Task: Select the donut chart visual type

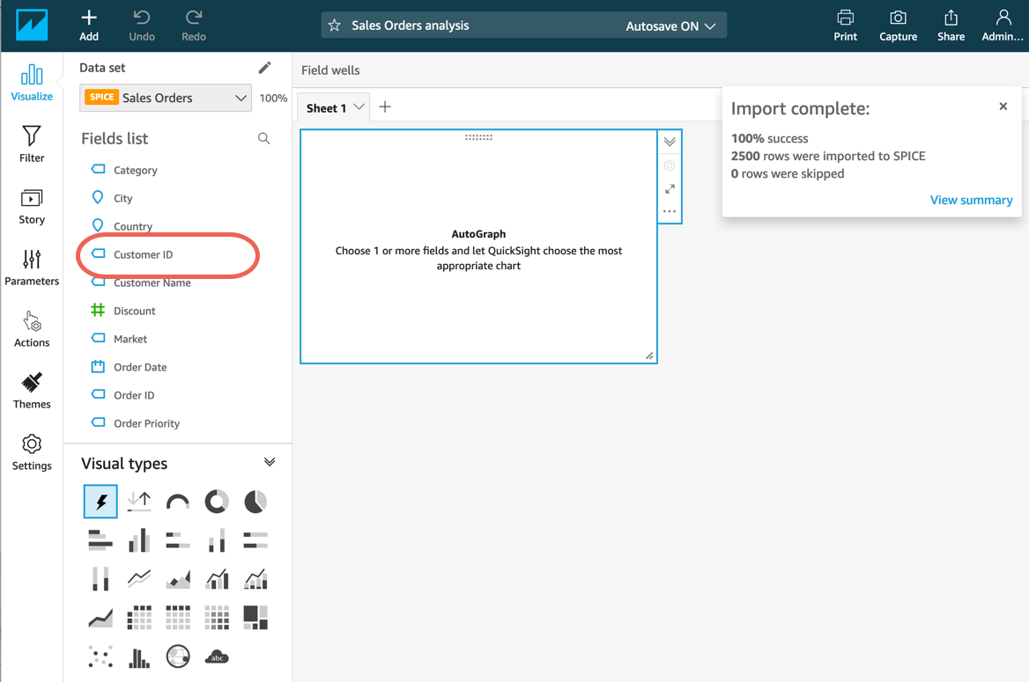Action: point(217,502)
